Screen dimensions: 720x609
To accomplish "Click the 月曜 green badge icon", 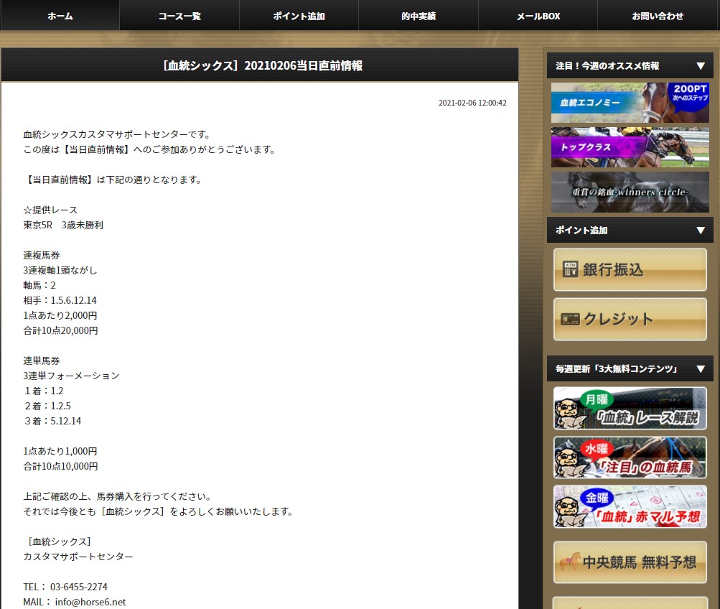I will click(597, 399).
